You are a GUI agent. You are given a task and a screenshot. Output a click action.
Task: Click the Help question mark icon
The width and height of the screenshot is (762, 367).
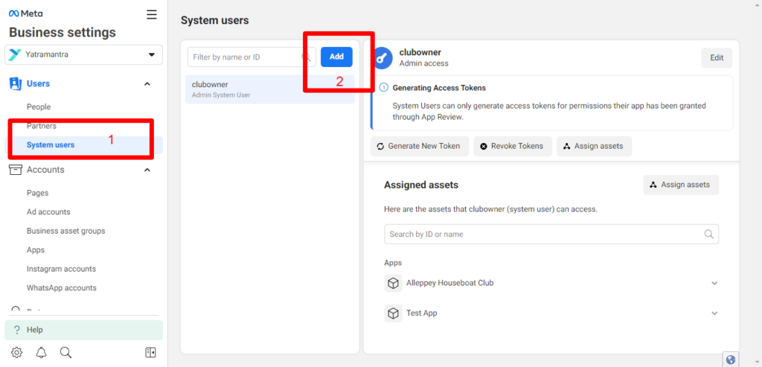[16, 330]
